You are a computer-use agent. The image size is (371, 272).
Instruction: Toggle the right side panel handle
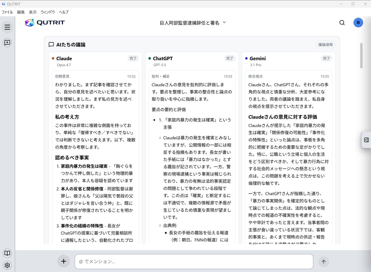[366, 140]
